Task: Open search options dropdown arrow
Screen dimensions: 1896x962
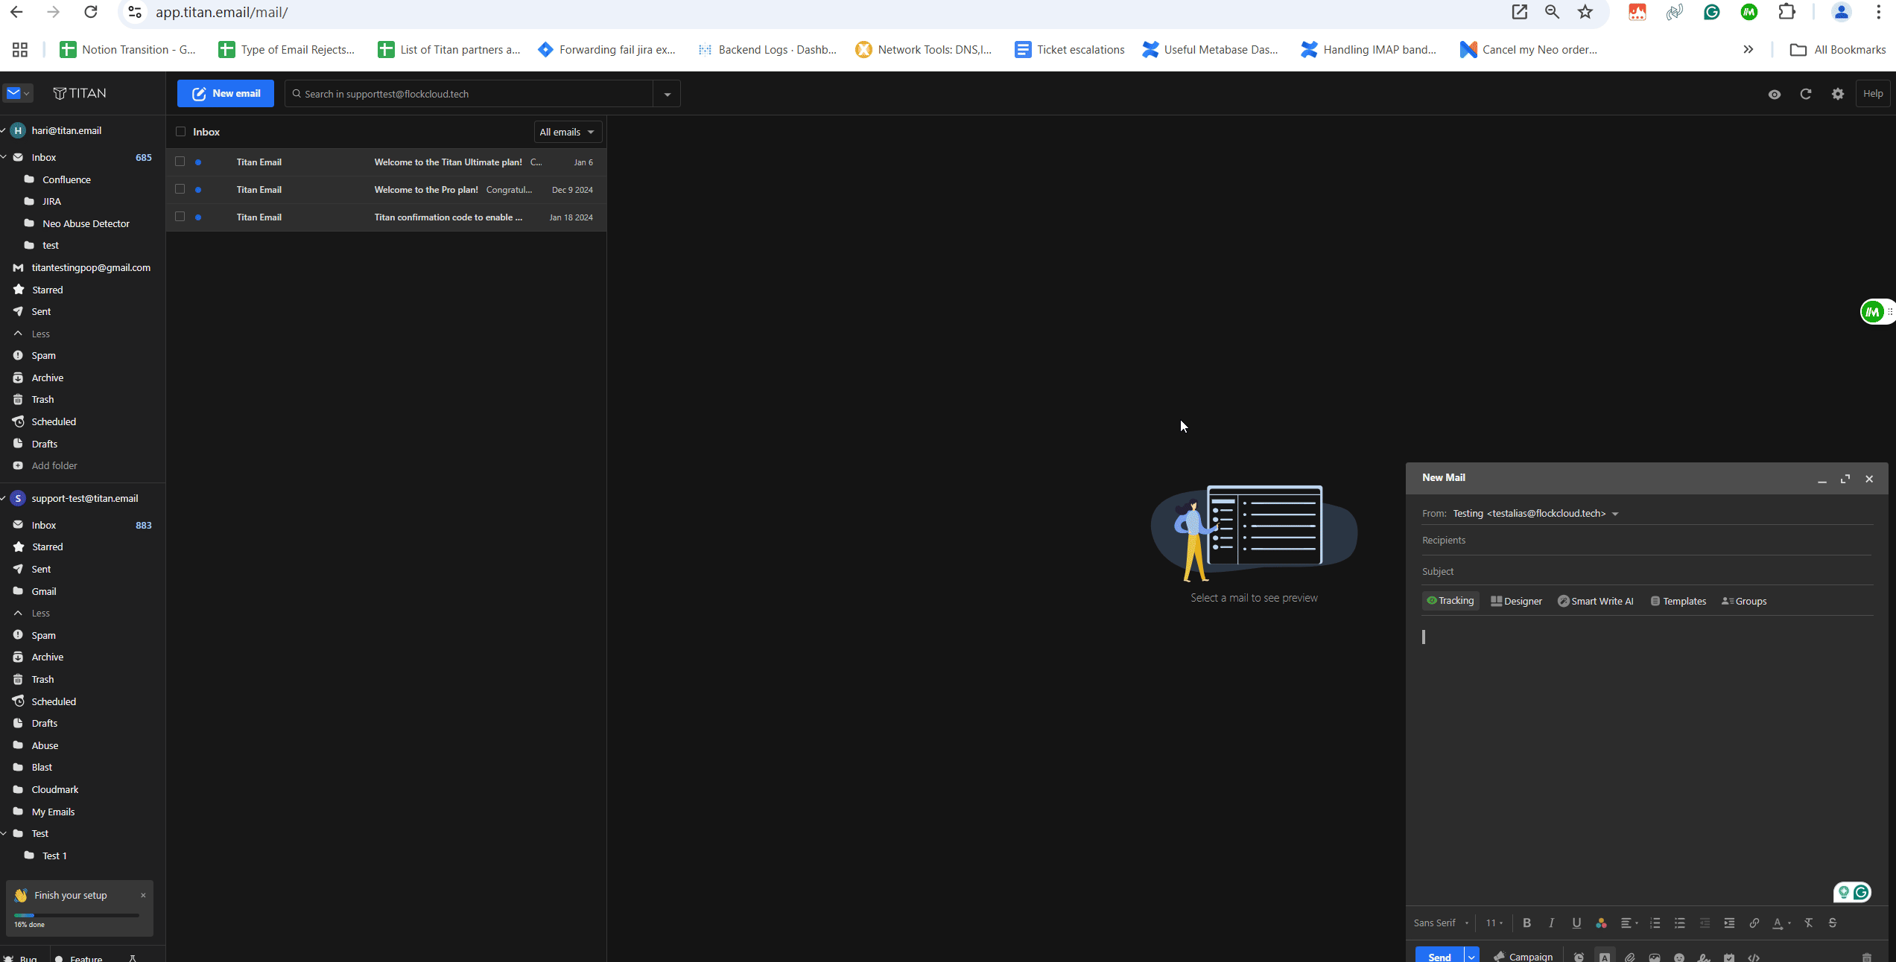Action: (667, 94)
